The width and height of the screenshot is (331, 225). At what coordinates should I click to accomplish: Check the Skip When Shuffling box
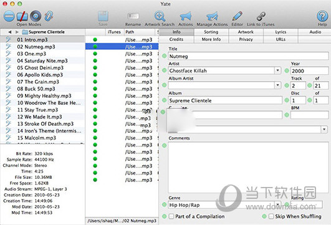tap(271, 216)
